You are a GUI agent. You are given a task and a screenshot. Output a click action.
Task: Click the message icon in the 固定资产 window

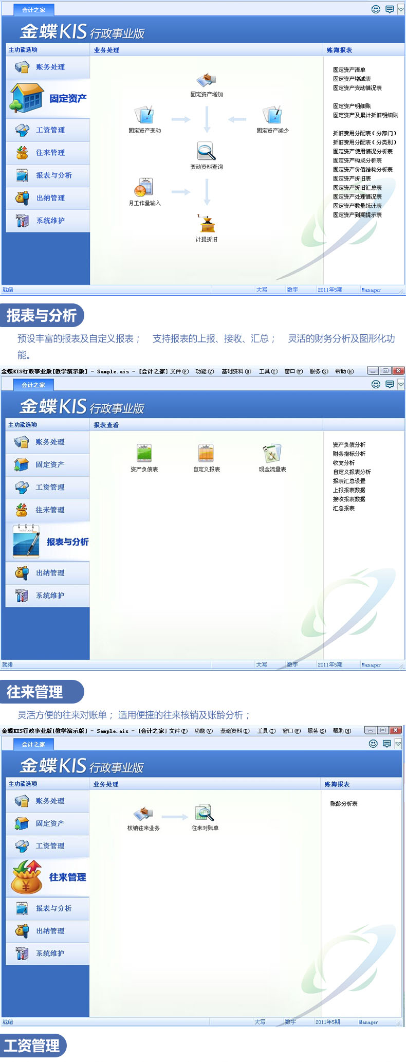pos(390,9)
